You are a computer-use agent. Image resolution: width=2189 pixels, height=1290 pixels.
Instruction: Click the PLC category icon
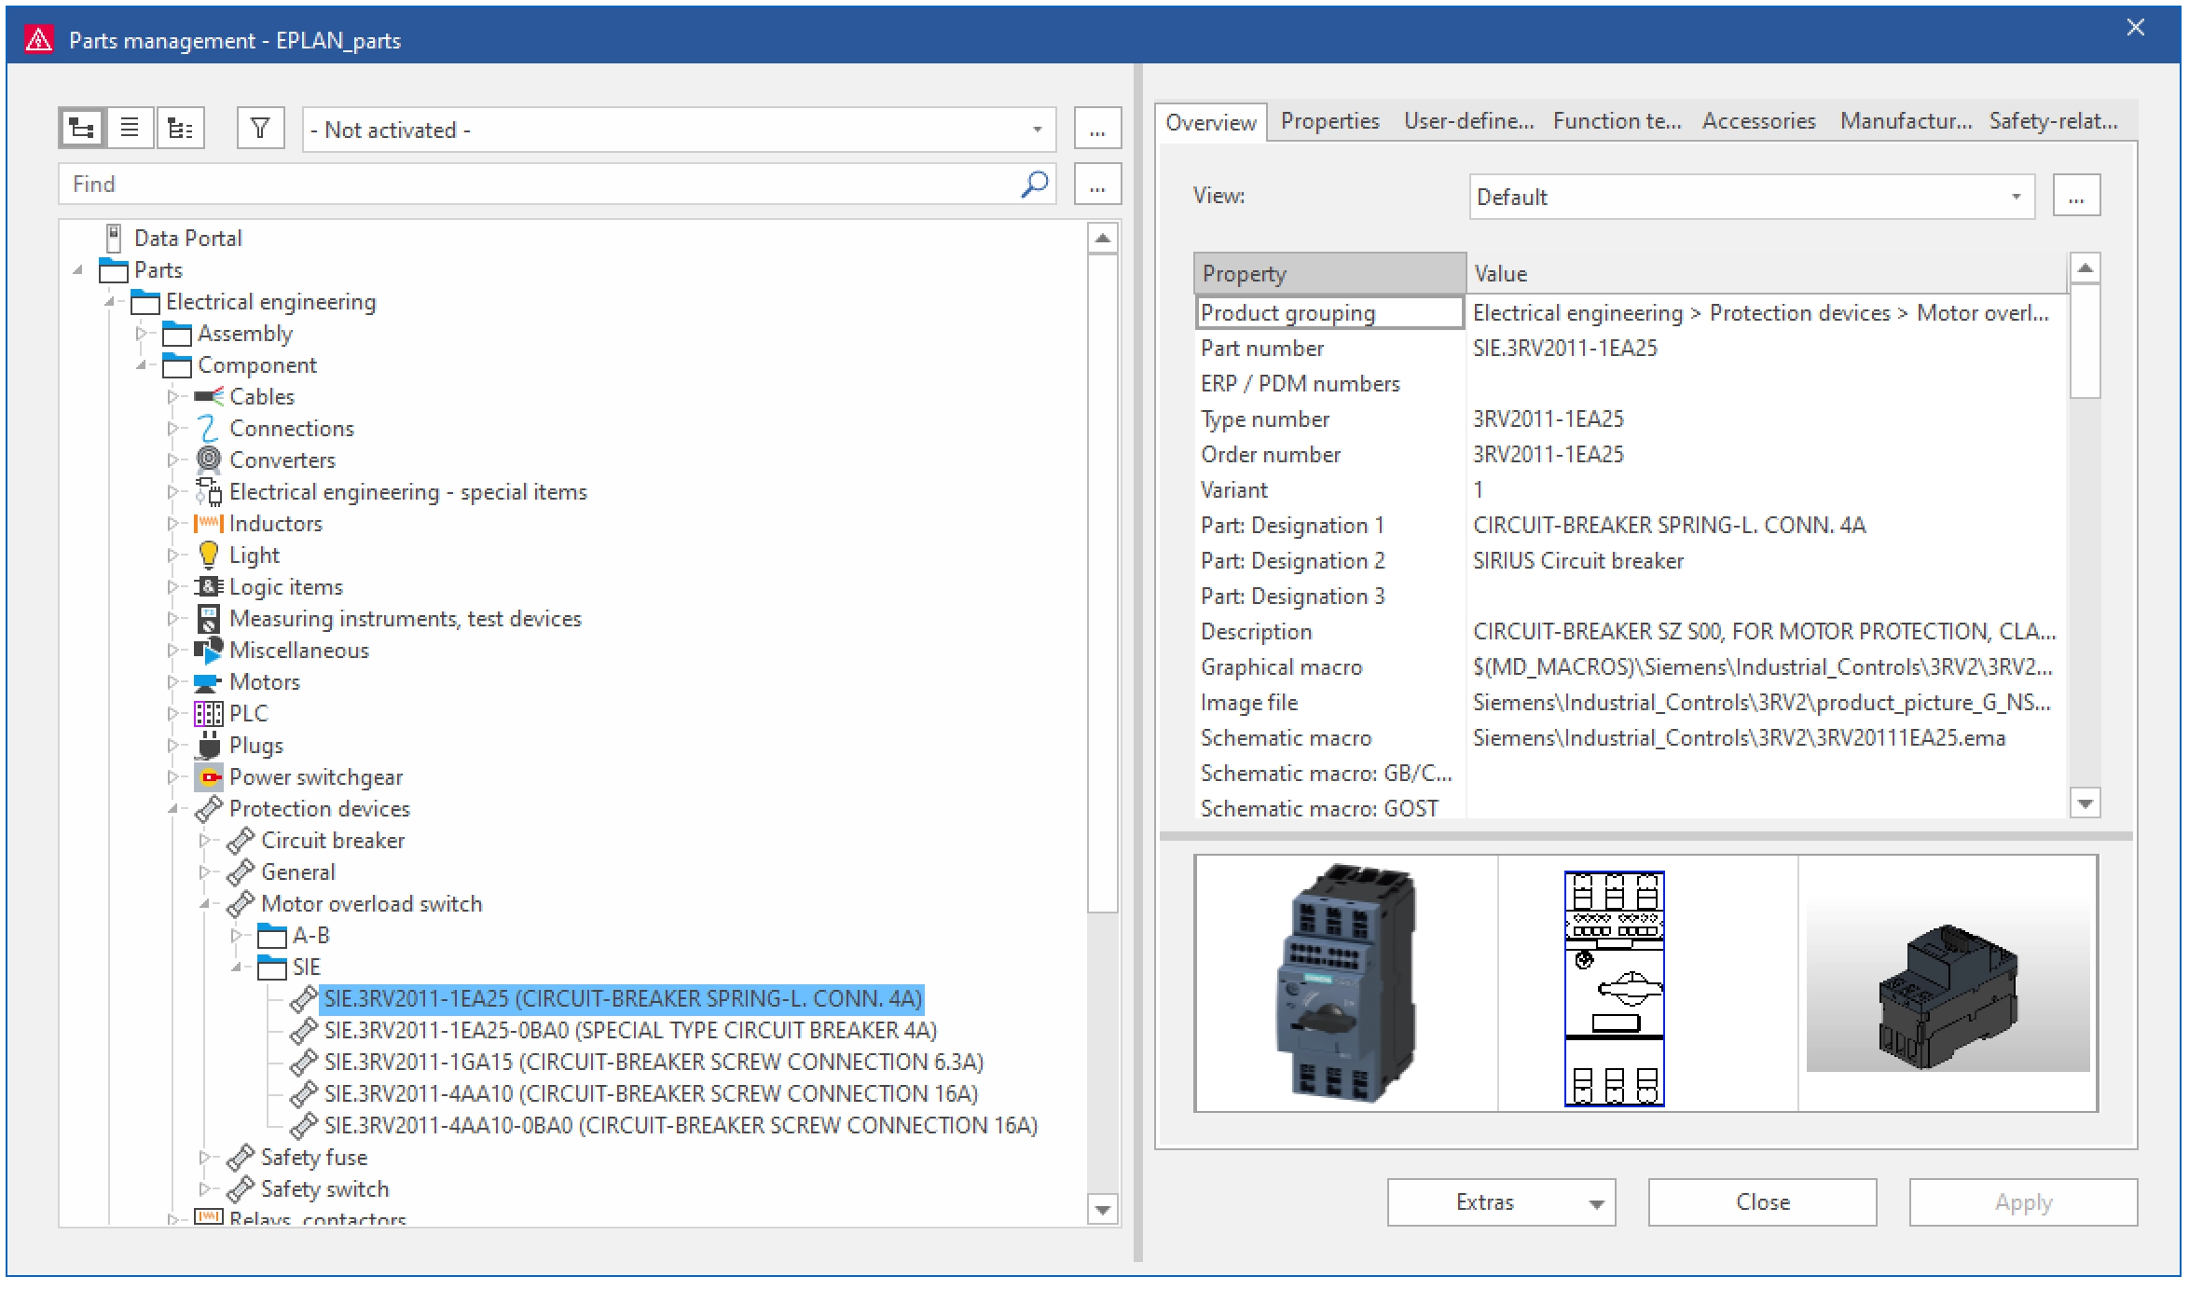[x=209, y=714]
